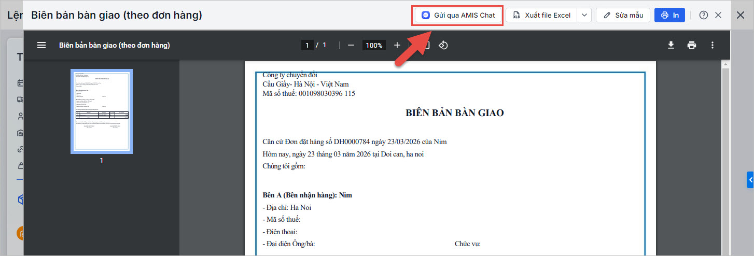
Task: Click the number 1 label under the thumbnail
Action: [x=102, y=161]
